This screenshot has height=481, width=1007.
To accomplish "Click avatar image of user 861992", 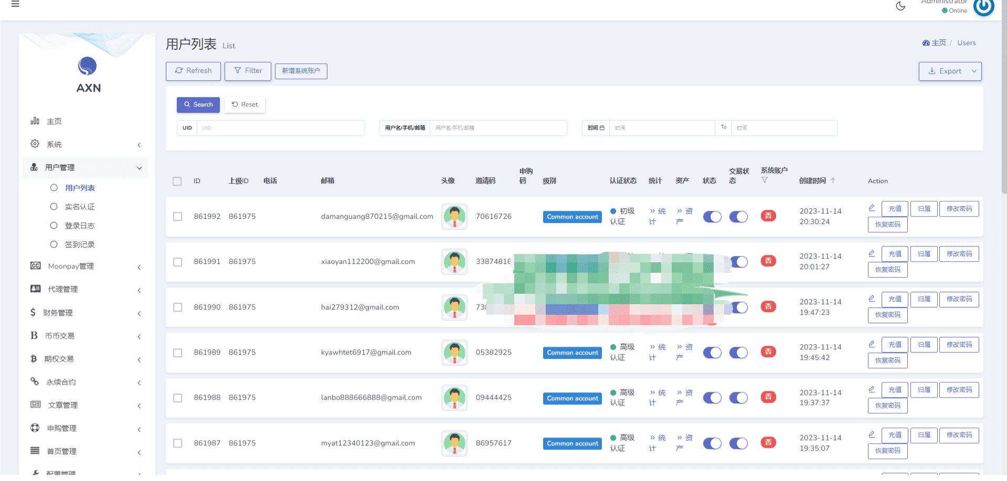I will click(x=454, y=217).
